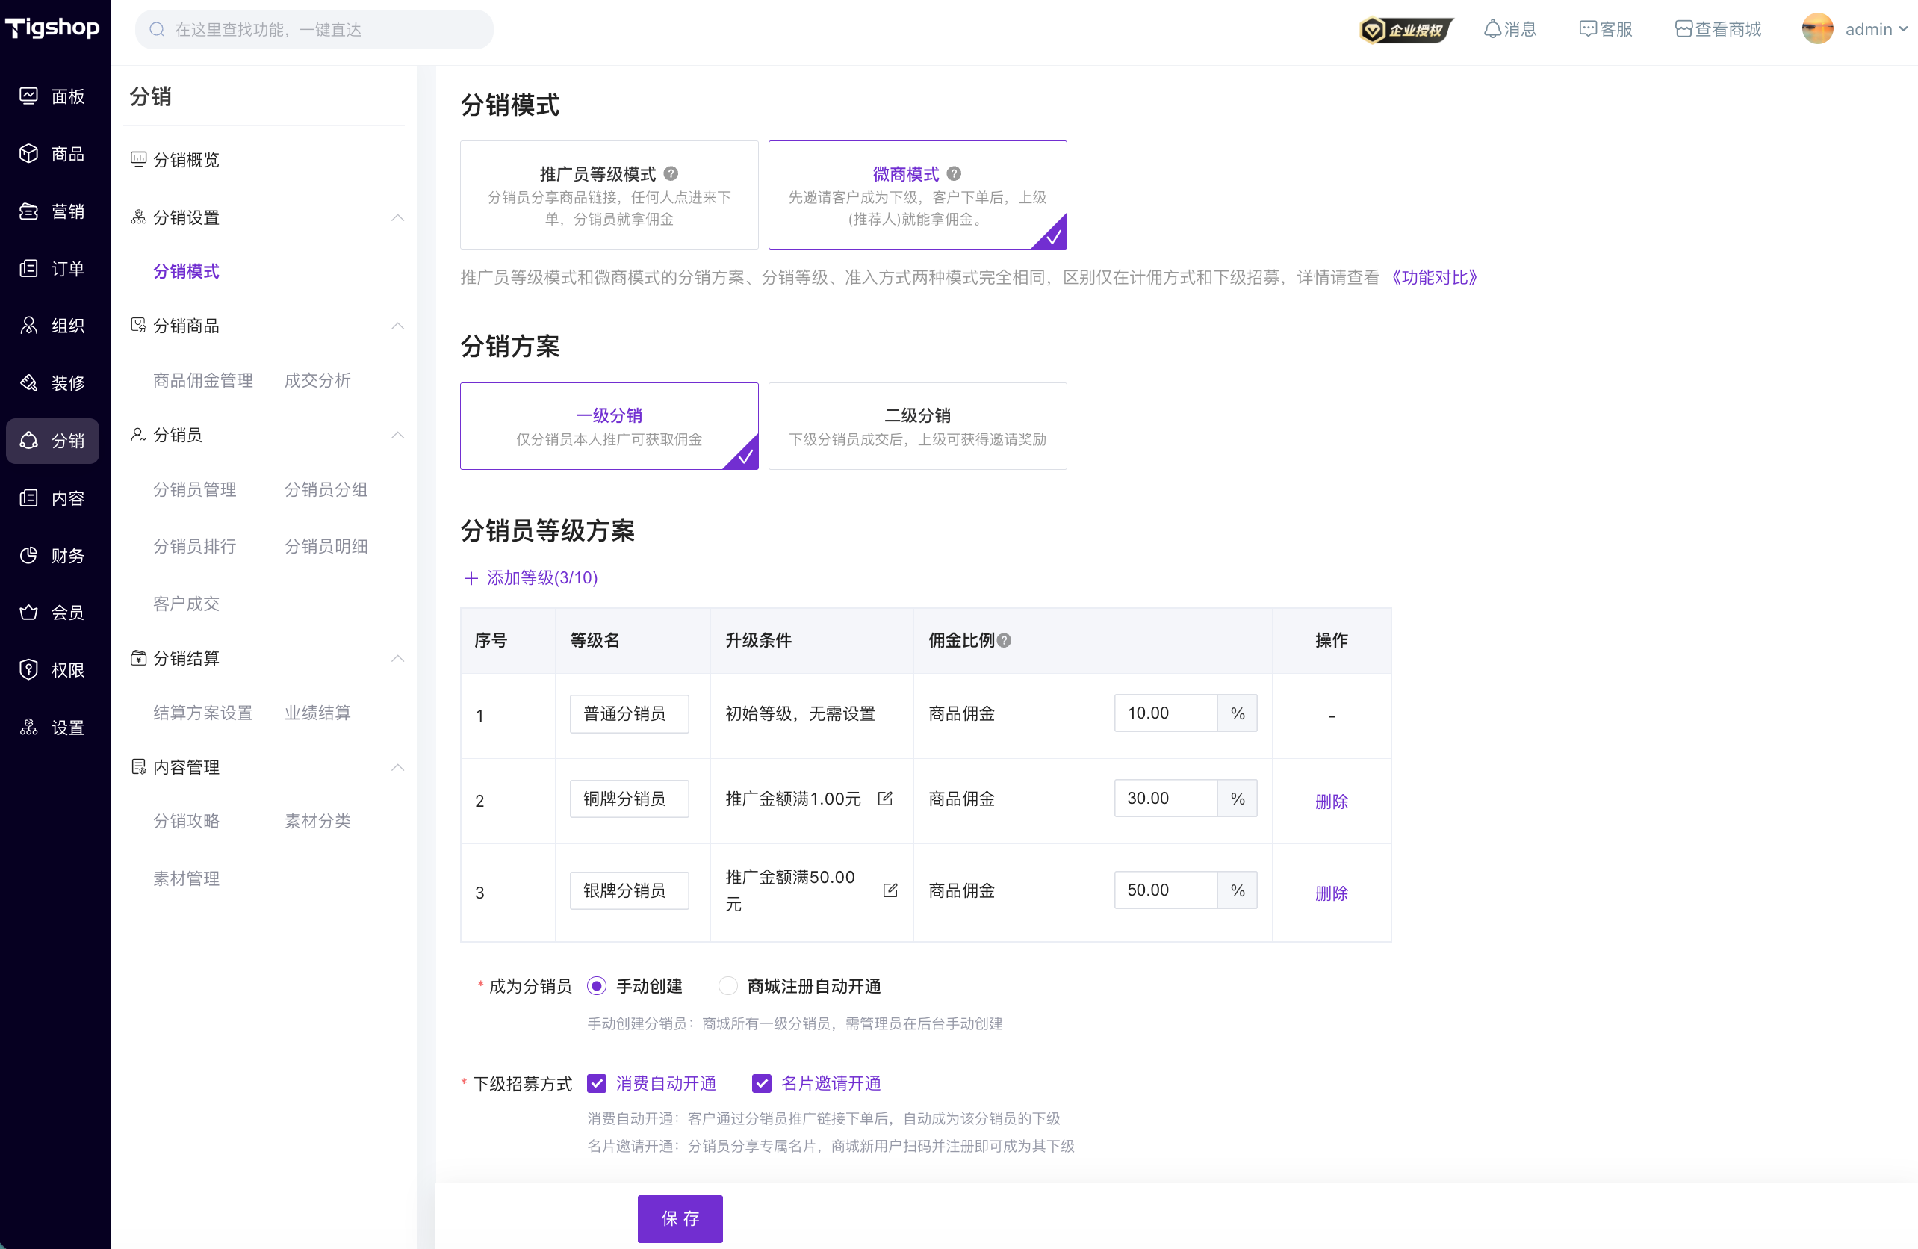Edit the 50.00 commission percentage field
1918x1249 pixels.
pyautogui.click(x=1165, y=890)
